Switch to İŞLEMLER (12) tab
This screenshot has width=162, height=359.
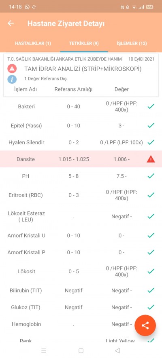coord(132,43)
